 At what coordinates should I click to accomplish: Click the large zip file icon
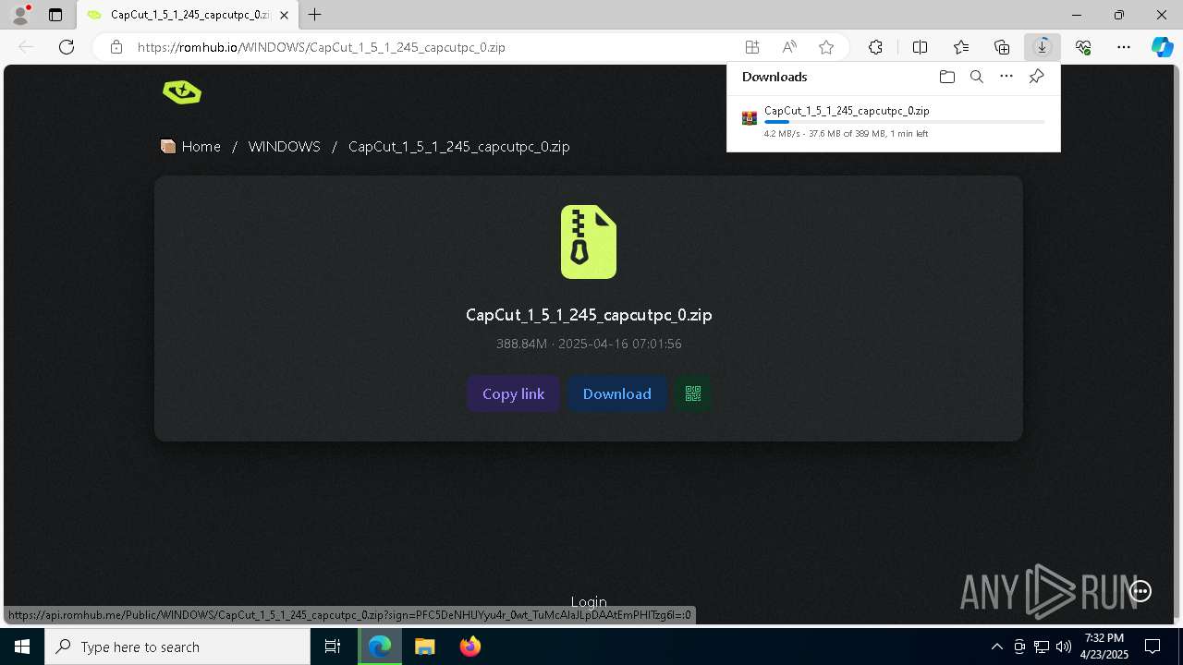(589, 242)
